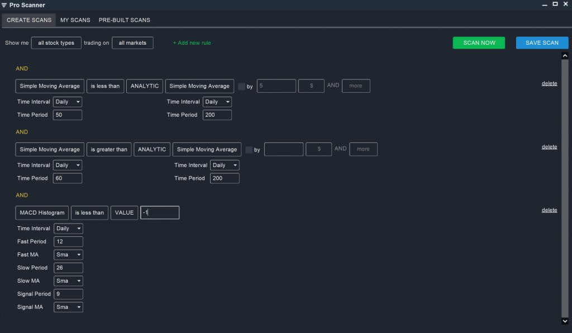Click Fast Period field showing 12
The image size is (572, 333).
click(x=68, y=242)
